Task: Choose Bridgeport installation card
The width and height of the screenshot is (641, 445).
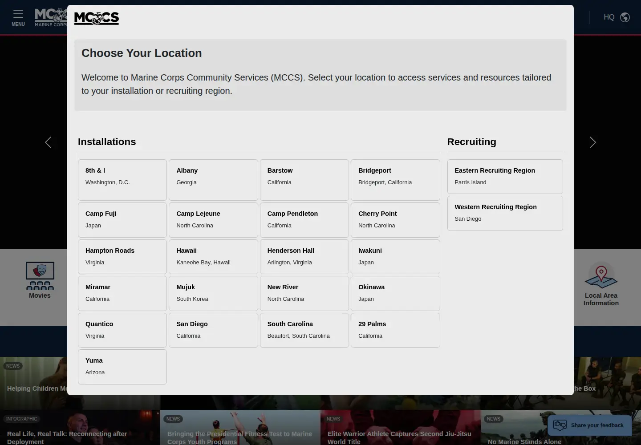Action: click(x=395, y=180)
